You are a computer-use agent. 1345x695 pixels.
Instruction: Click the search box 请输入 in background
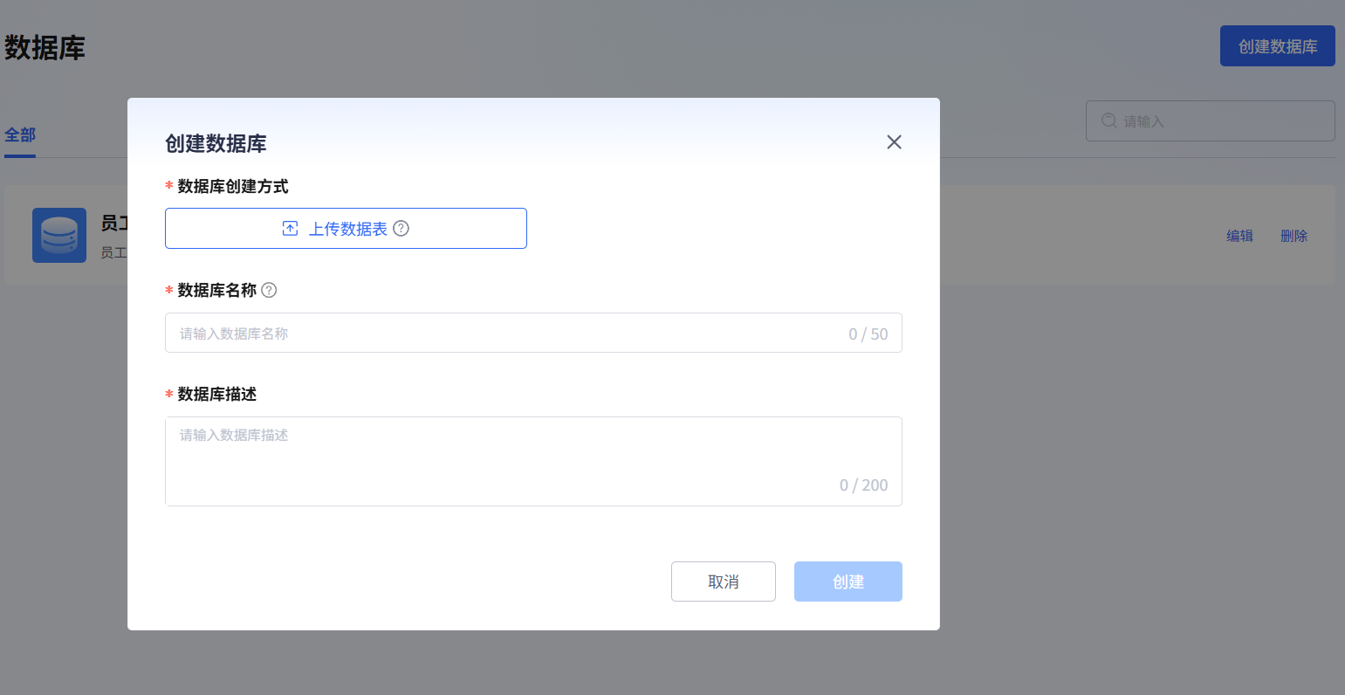click(1211, 120)
